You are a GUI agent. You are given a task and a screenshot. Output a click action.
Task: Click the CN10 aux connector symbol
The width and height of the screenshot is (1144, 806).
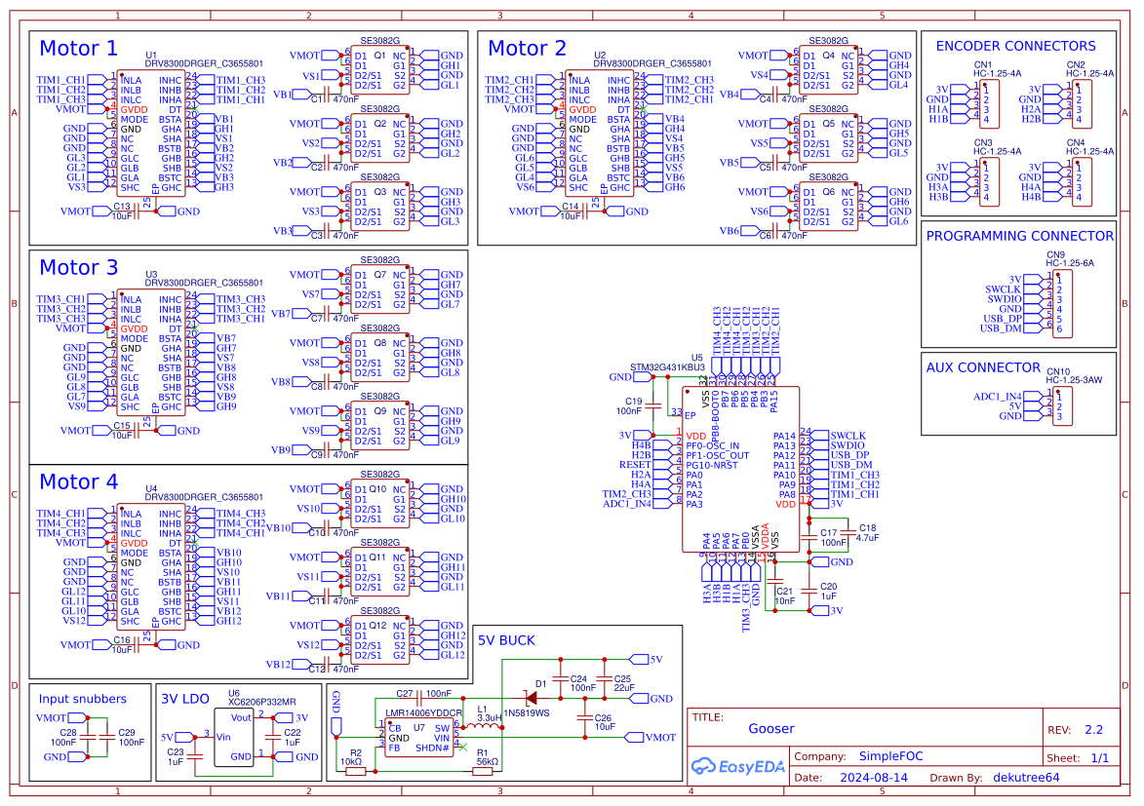[1059, 405]
